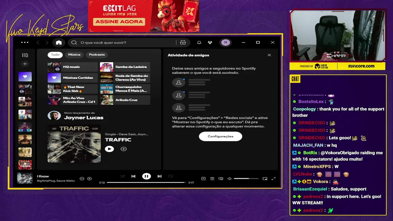Add "I Know" to Liked Songs
This screenshot has width=393, height=221.
(x=89, y=179)
